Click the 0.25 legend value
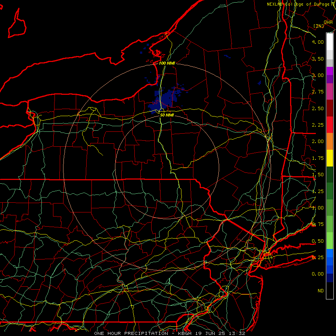This screenshot has height=336, width=336. [318, 257]
